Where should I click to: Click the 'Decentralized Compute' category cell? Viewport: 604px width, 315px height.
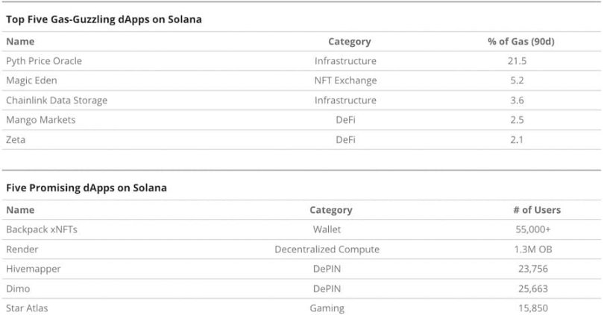coord(327,249)
